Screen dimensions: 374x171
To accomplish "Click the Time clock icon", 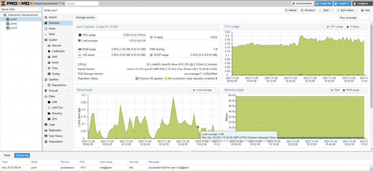I will pos(49,68).
